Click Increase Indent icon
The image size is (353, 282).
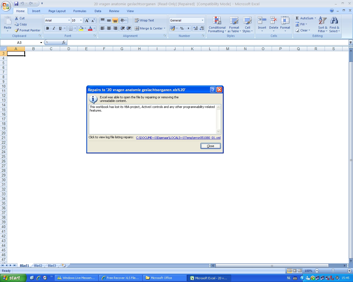[x=129, y=28]
